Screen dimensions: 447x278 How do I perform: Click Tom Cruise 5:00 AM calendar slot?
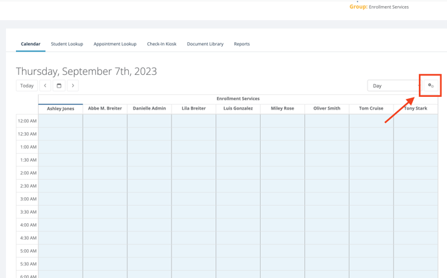(371, 251)
